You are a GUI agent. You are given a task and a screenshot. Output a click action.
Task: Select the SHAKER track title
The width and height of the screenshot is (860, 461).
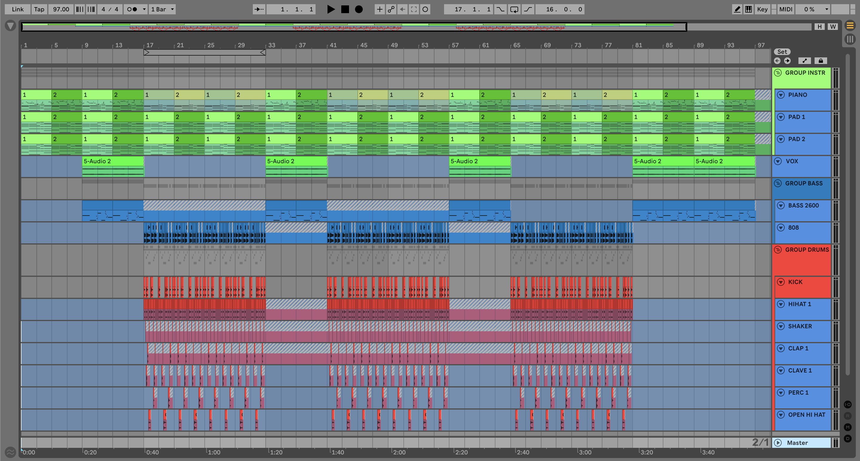[800, 326]
